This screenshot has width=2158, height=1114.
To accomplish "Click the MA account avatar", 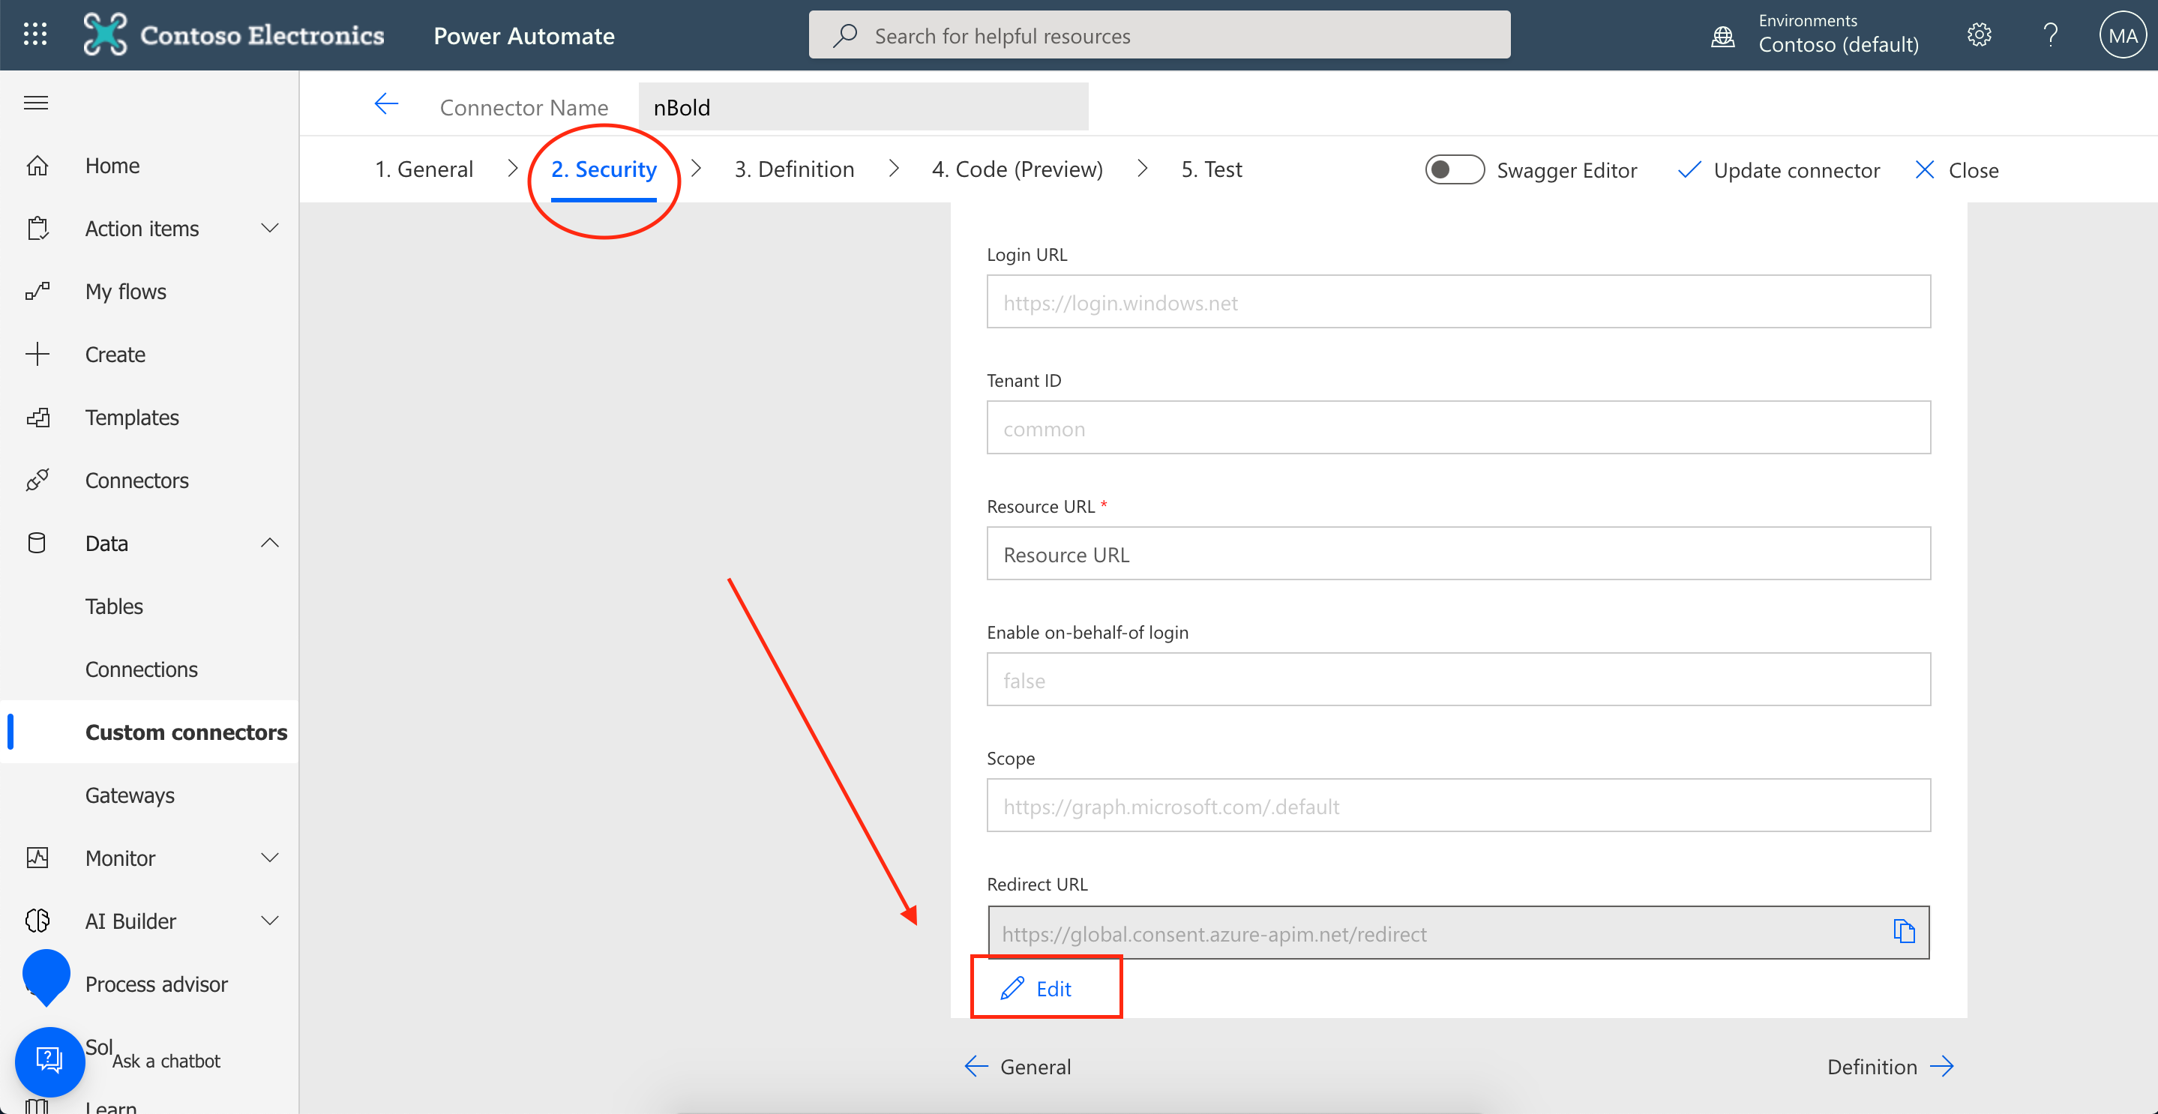I will [2122, 35].
